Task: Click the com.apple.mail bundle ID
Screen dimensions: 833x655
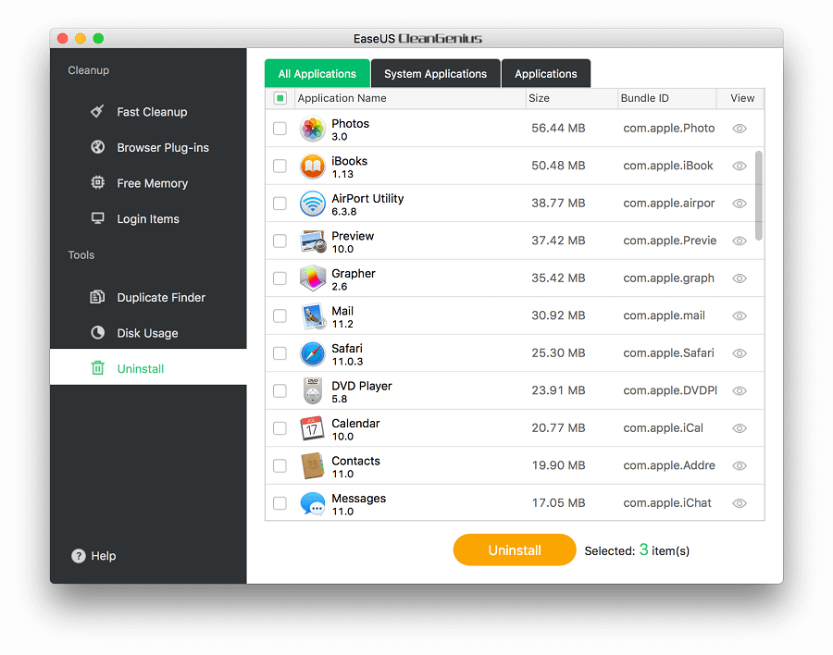Action: (664, 315)
